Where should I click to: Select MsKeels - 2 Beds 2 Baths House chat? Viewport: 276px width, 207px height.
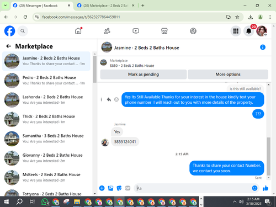(46, 178)
